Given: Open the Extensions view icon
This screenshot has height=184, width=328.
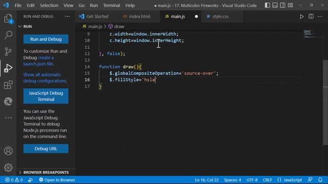Looking at the screenshot, I should (x=8, y=85).
